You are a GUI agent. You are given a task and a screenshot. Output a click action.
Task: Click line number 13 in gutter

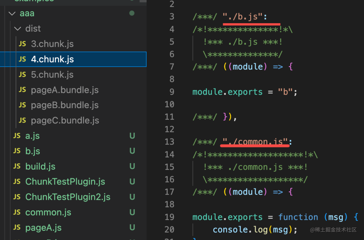pos(169,141)
